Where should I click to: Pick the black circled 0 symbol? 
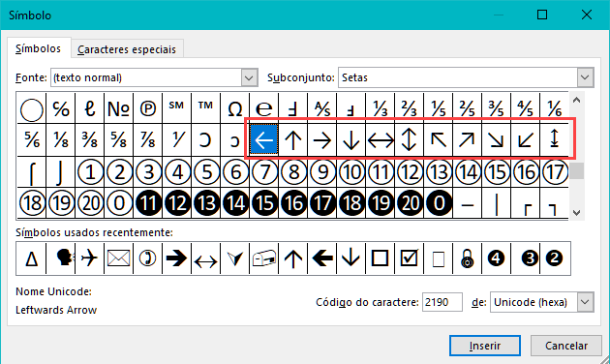(439, 203)
